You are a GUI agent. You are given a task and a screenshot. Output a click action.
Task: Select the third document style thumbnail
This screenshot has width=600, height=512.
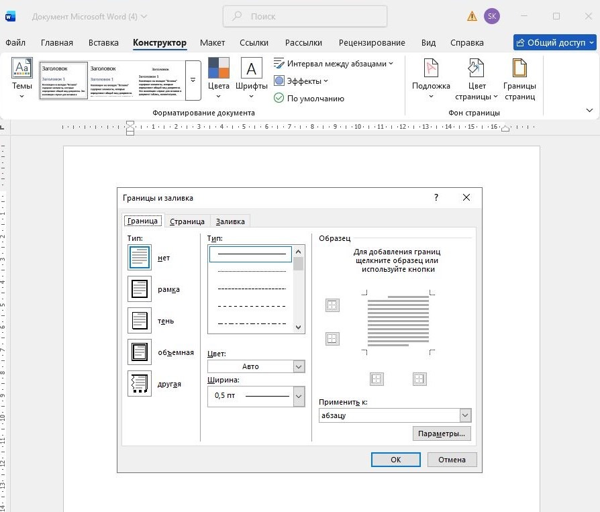point(160,81)
